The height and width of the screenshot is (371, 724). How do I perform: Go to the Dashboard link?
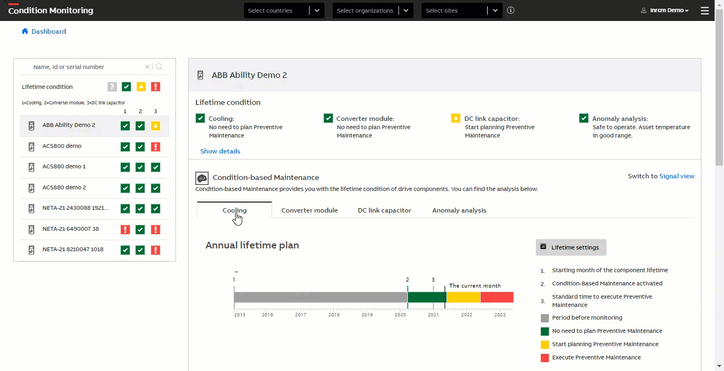(x=49, y=31)
